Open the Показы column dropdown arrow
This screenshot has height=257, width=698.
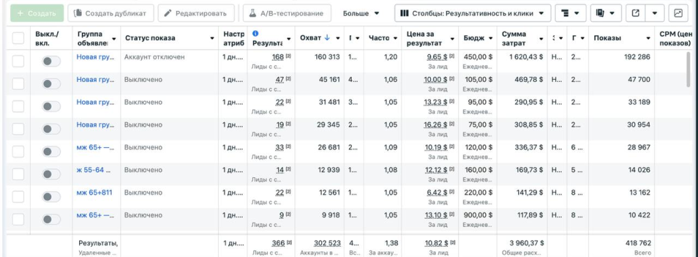(x=648, y=38)
